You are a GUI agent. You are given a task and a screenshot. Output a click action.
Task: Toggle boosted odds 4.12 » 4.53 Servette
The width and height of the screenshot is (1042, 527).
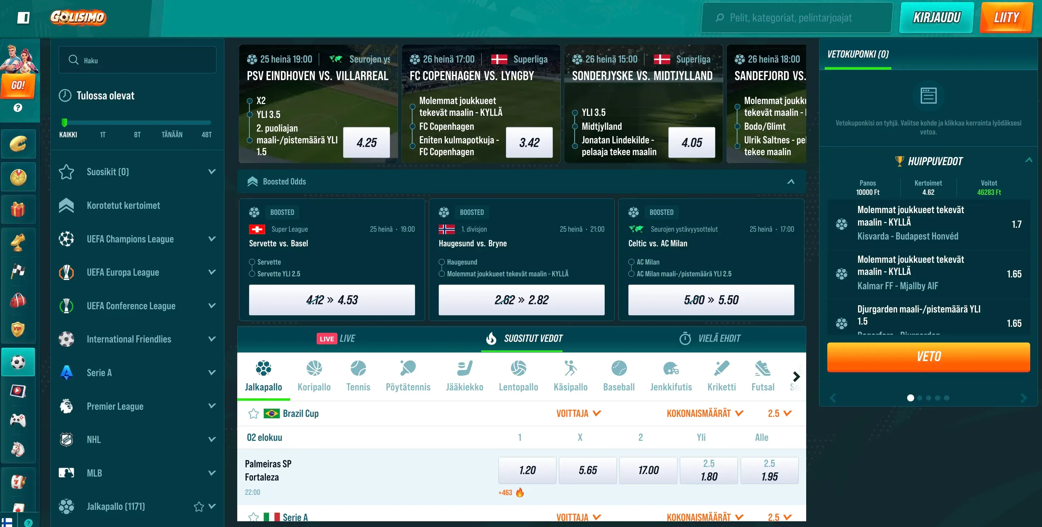pos(332,300)
